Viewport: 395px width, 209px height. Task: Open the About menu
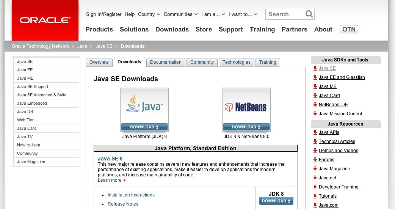click(323, 29)
